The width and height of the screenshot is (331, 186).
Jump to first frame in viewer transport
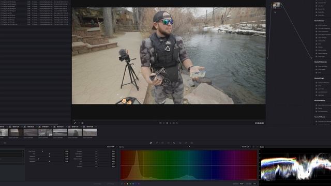tap(160, 123)
